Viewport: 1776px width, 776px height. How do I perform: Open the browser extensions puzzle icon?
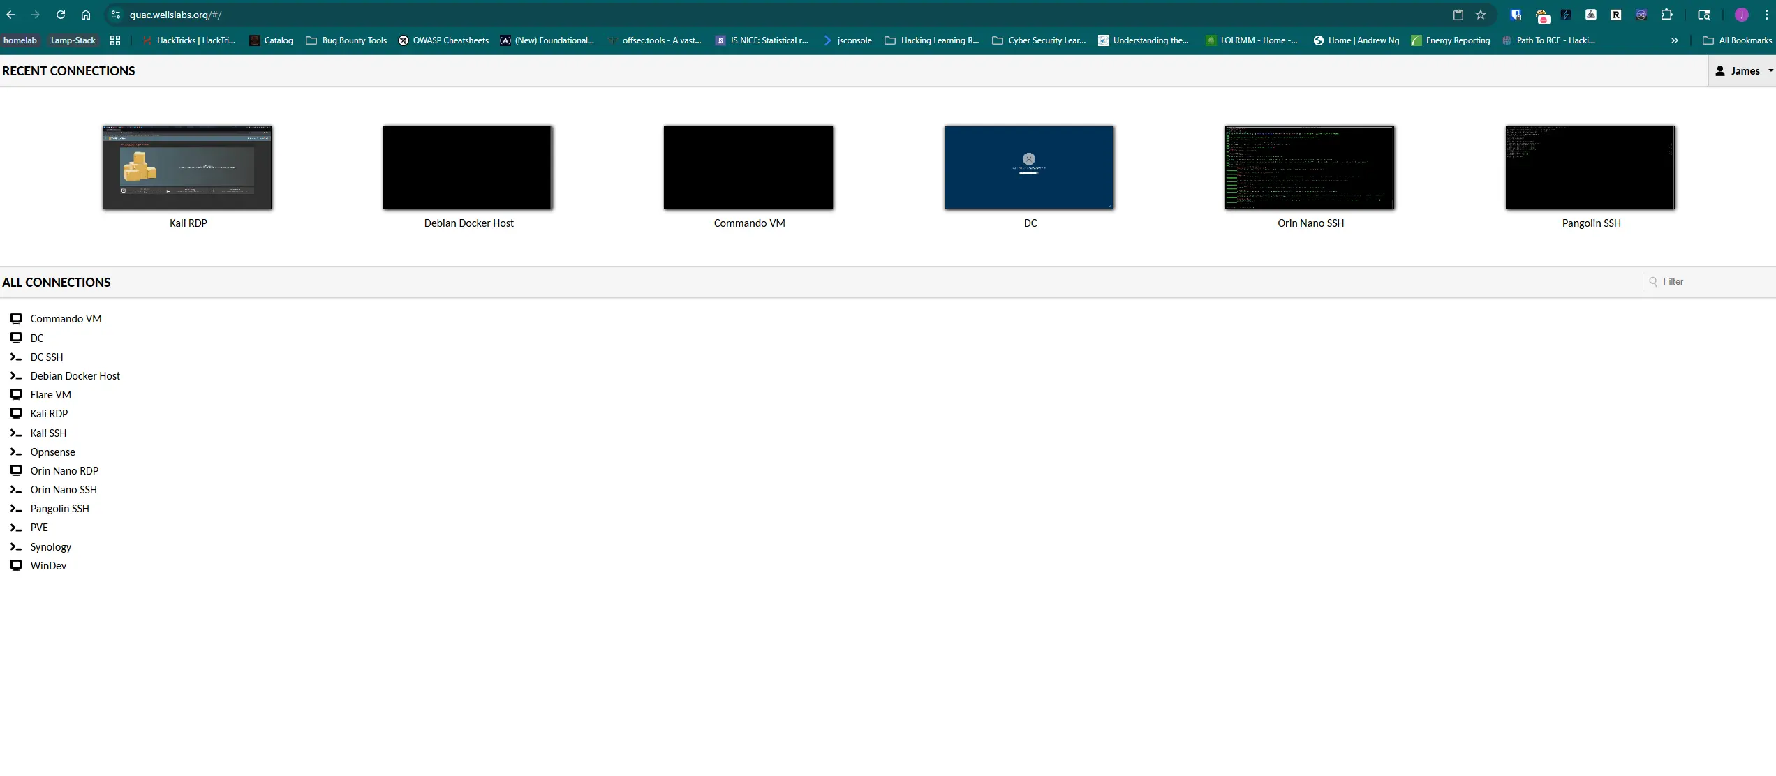pos(1667,15)
